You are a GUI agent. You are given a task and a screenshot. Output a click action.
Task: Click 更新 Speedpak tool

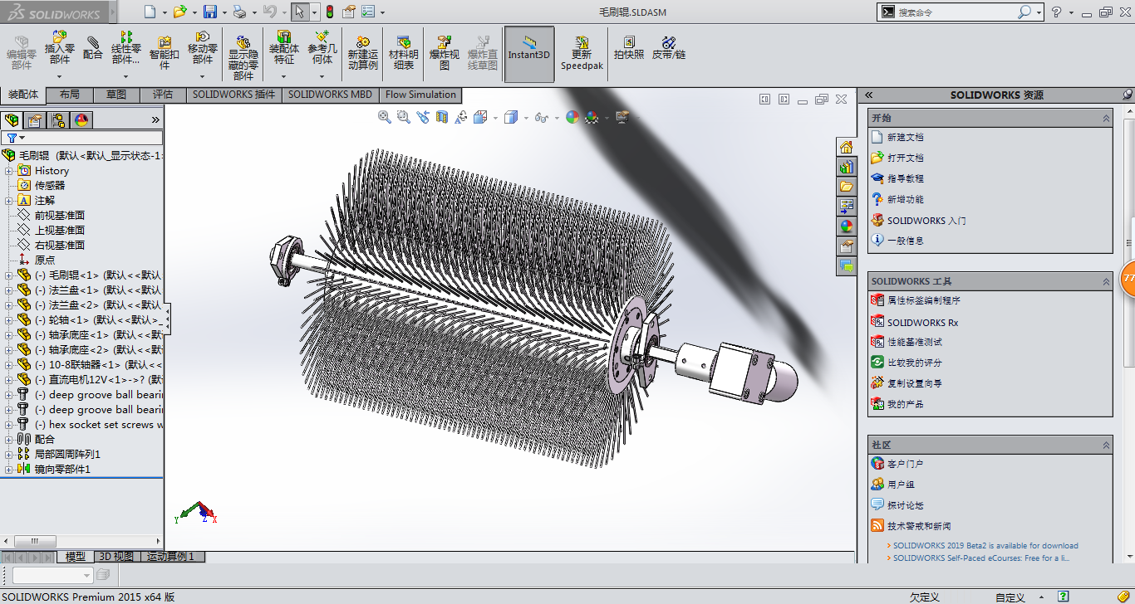(582, 52)
